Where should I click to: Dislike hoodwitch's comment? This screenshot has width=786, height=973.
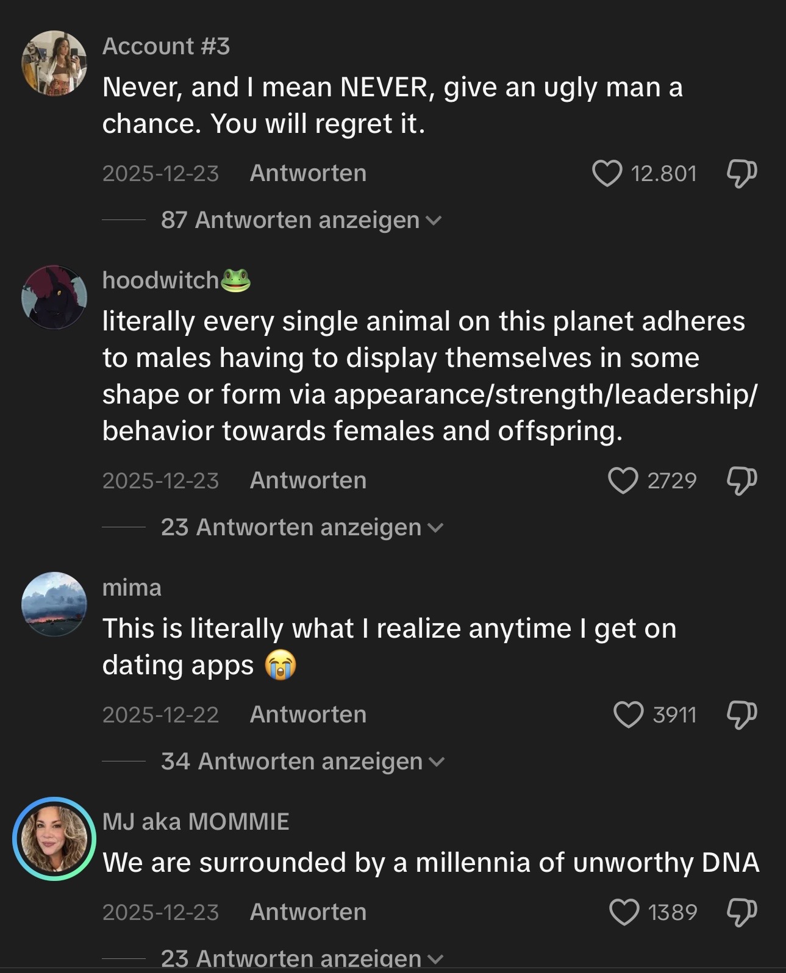(741, 480)
